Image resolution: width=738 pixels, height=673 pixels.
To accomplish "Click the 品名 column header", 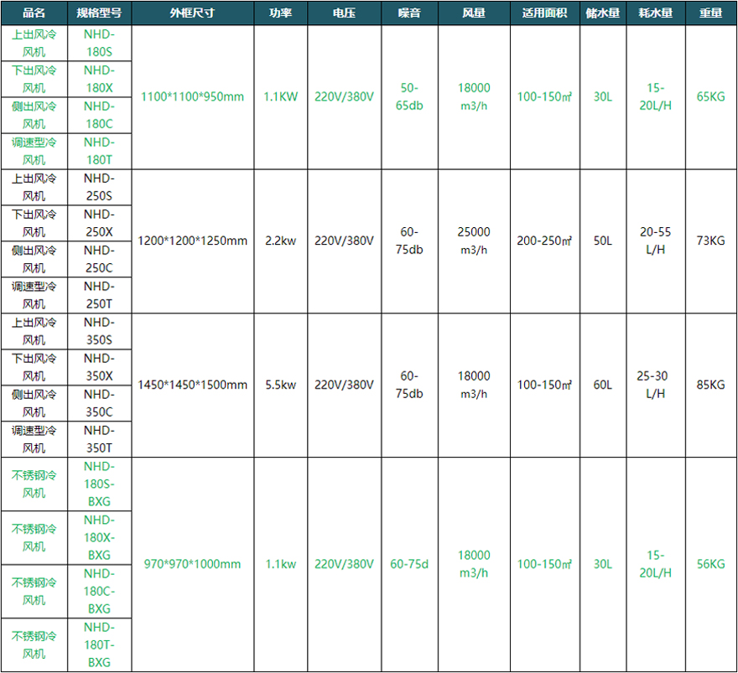I will [34, 13].
